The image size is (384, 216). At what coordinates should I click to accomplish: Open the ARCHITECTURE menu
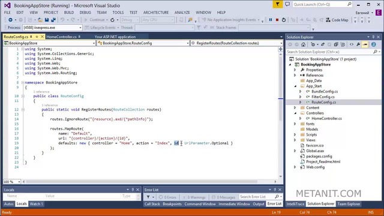[156, 13]
